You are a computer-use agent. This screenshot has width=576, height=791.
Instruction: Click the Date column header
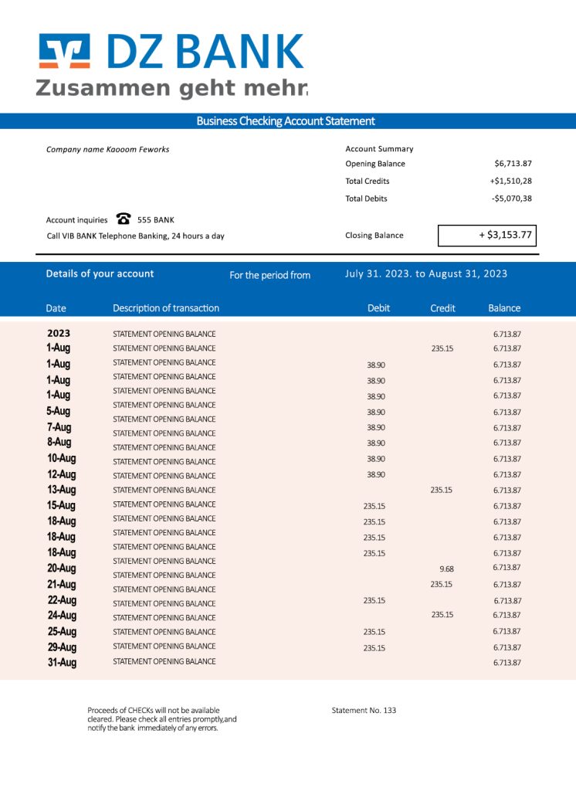(56, 308)
